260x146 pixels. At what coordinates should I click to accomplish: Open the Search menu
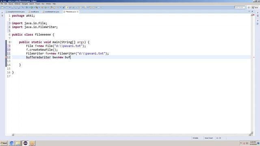click(32, 4)
